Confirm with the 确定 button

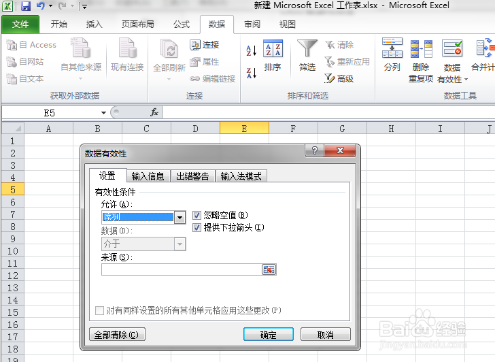(269, 335)
